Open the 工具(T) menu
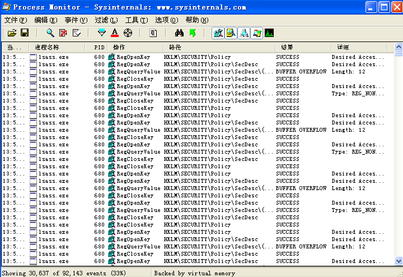Viewport: 403px width, 277px height. point(137,20)
